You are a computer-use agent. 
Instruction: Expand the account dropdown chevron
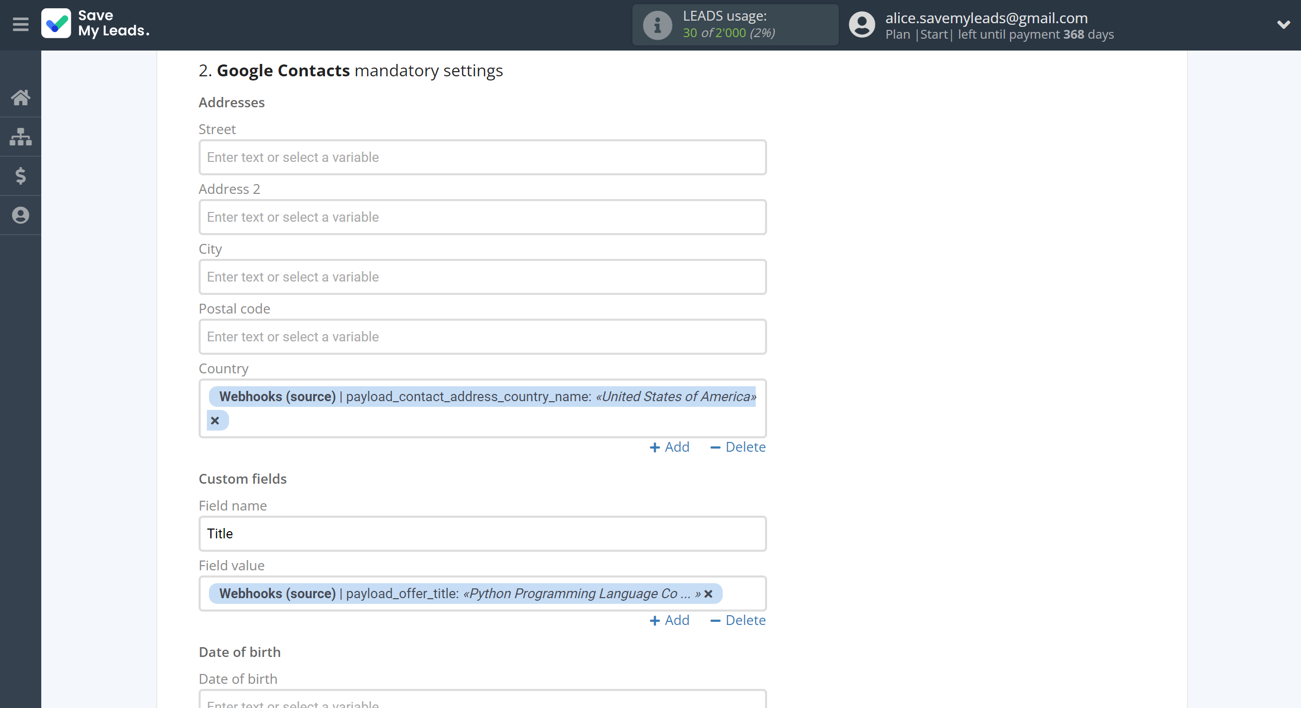[1283, 24]
